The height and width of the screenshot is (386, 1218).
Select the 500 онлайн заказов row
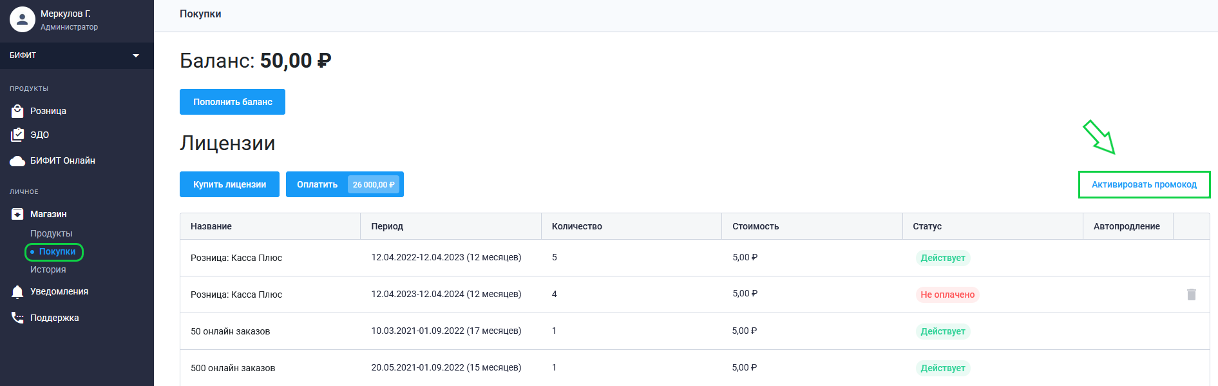pyautogui.click(x=233, y=368)
